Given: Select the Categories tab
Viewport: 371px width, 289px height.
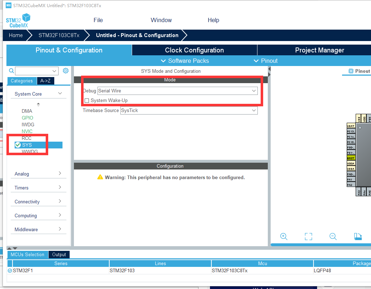Looking at the screenshot, I should point(22,81).
